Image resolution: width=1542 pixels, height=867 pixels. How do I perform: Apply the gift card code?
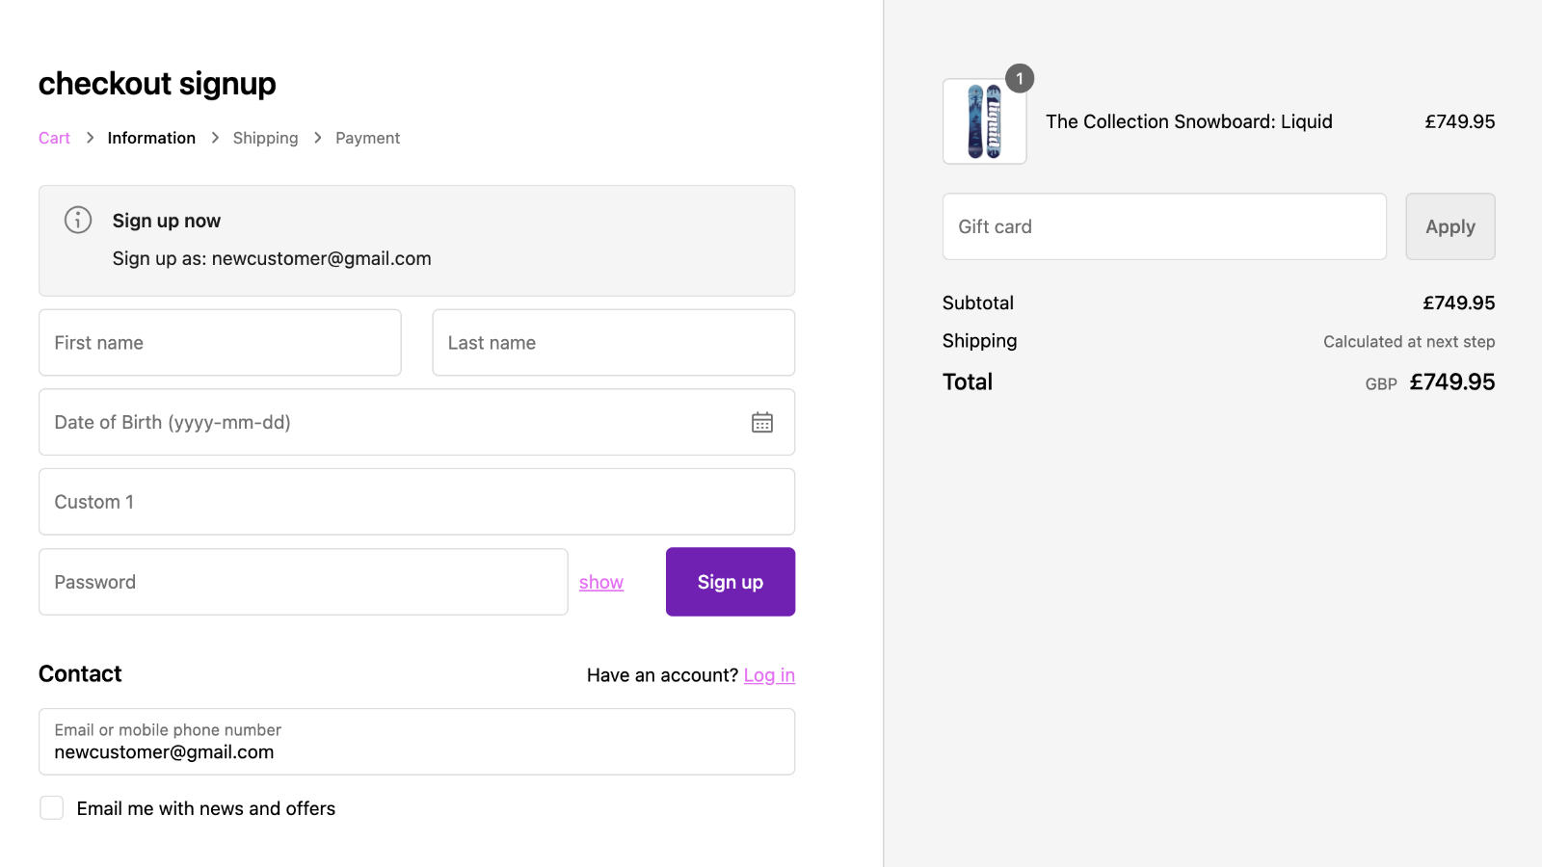click(x=1449, y=226)
